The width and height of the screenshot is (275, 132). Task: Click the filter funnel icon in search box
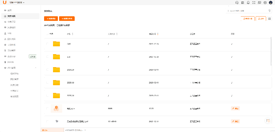(x=269, y=11)
